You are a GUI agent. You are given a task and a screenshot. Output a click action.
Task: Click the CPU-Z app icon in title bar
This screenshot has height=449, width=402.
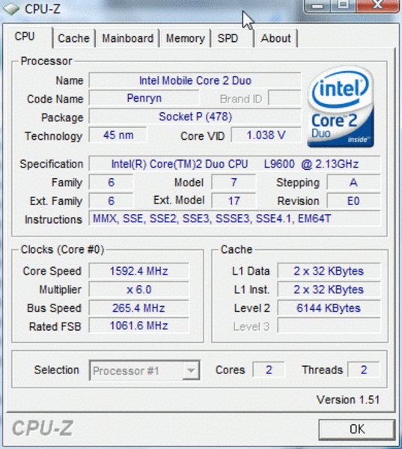tap(11, 9)
